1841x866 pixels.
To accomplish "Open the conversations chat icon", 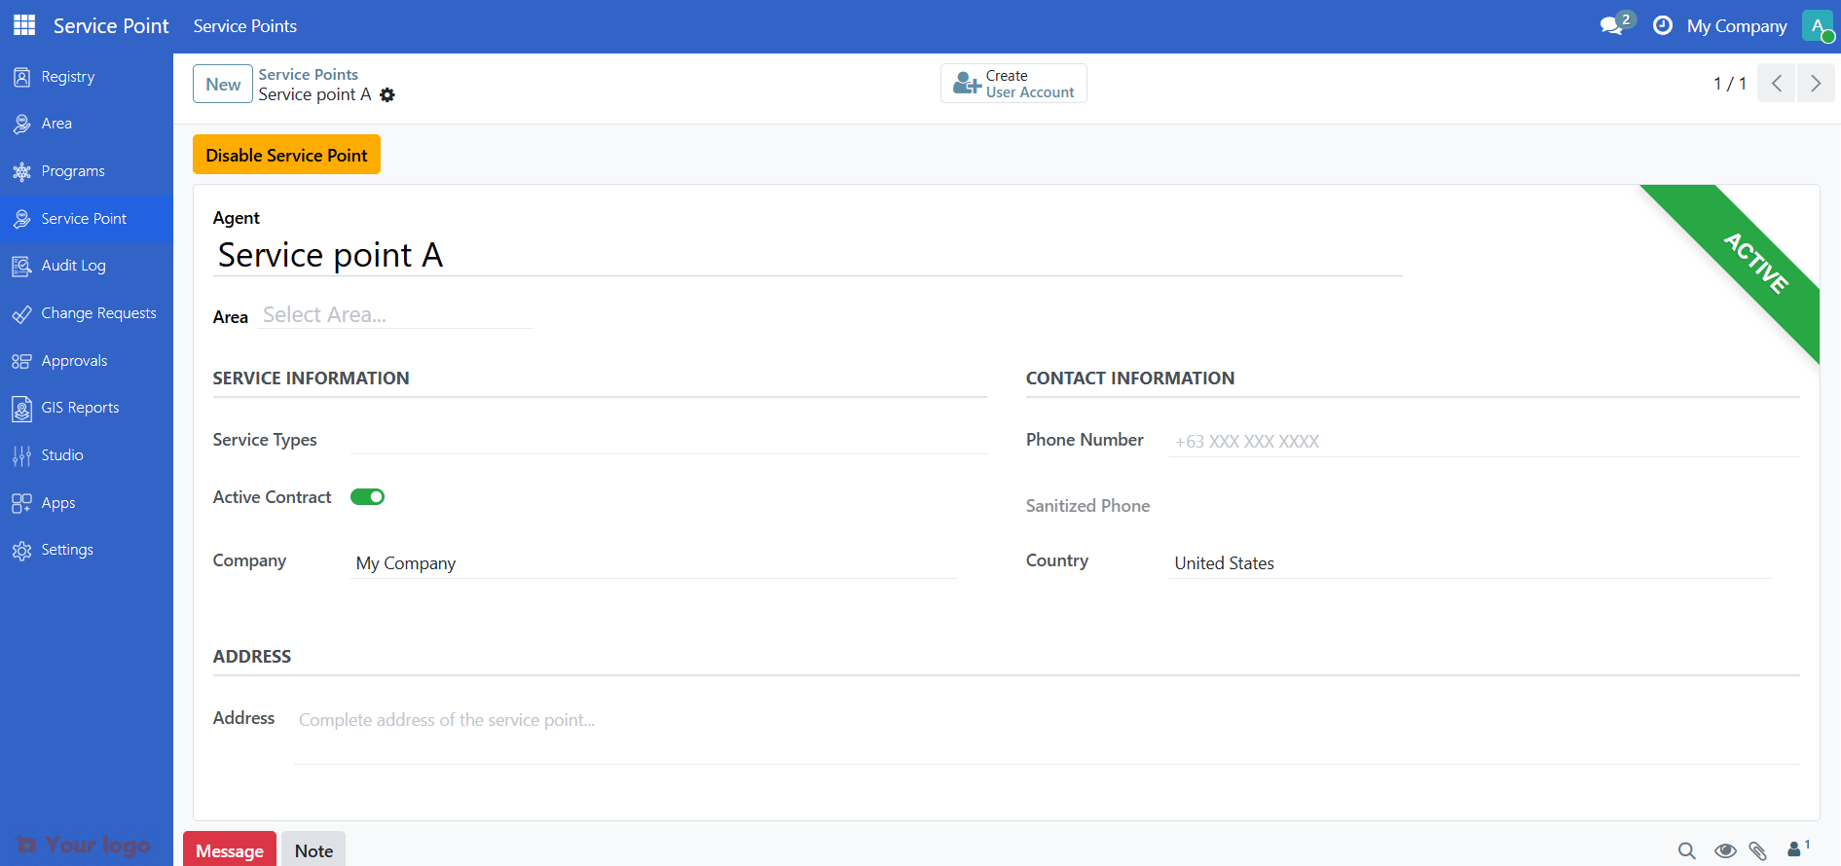I will pos(1612,26).
